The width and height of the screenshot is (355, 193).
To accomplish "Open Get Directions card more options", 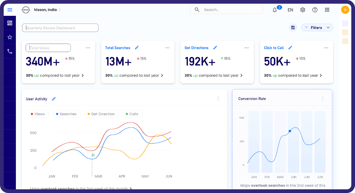I will pyautogui.click(x=247, y=48).
